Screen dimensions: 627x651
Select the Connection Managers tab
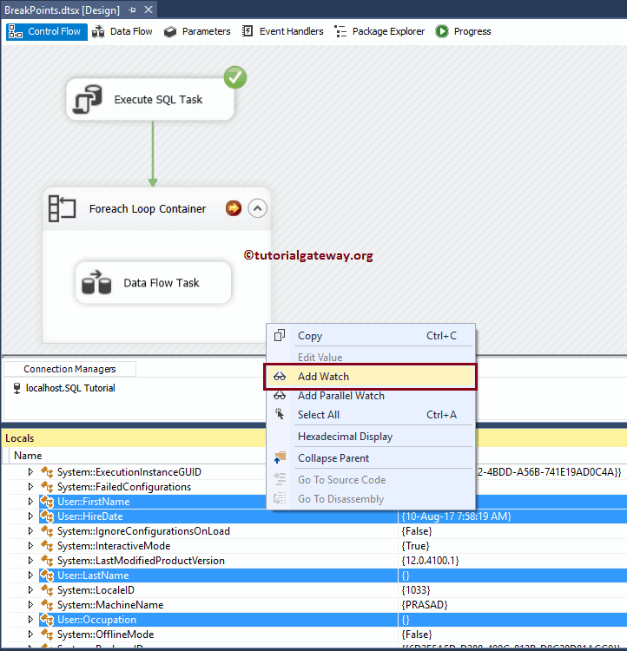pos(69,369)
